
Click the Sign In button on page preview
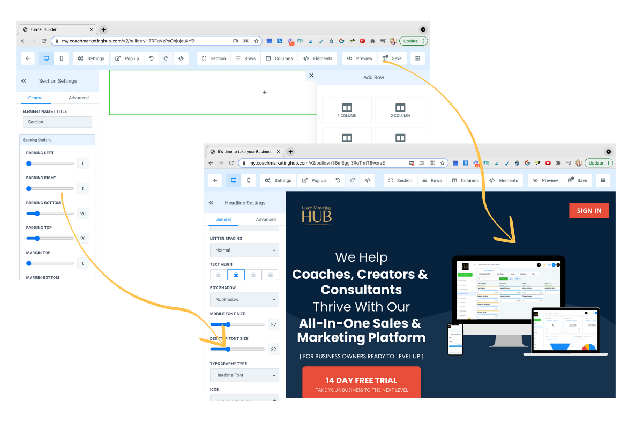[589, 211]
